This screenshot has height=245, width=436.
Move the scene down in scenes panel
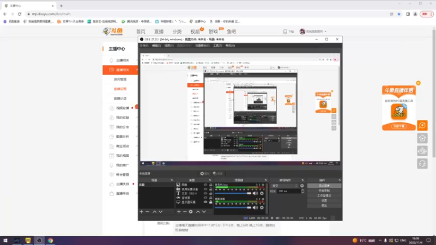tap(161, 212)
